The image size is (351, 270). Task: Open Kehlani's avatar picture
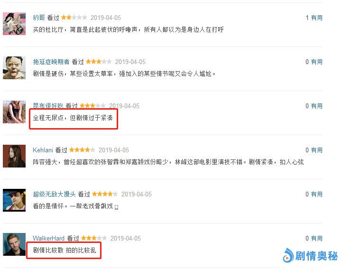coord(14,156)
